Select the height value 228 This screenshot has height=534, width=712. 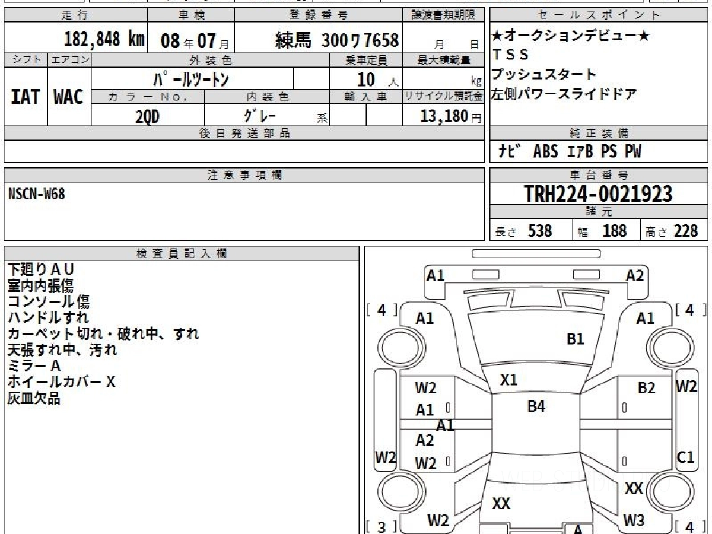tap(686, 231)
